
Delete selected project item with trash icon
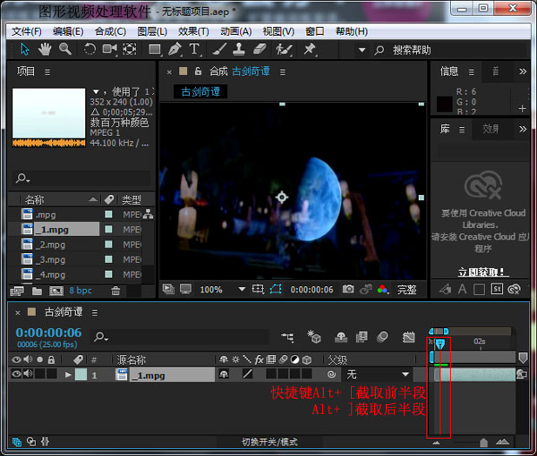pos(115,291)
